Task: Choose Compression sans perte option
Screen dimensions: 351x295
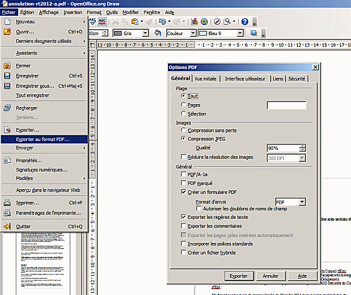Action: (183, 130)
